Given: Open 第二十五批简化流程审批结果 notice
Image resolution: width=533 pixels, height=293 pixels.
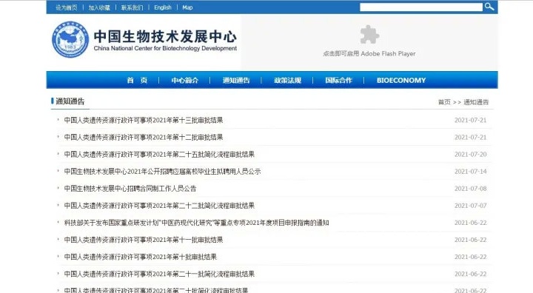Looking at the screenshot, I should [159, 155].
